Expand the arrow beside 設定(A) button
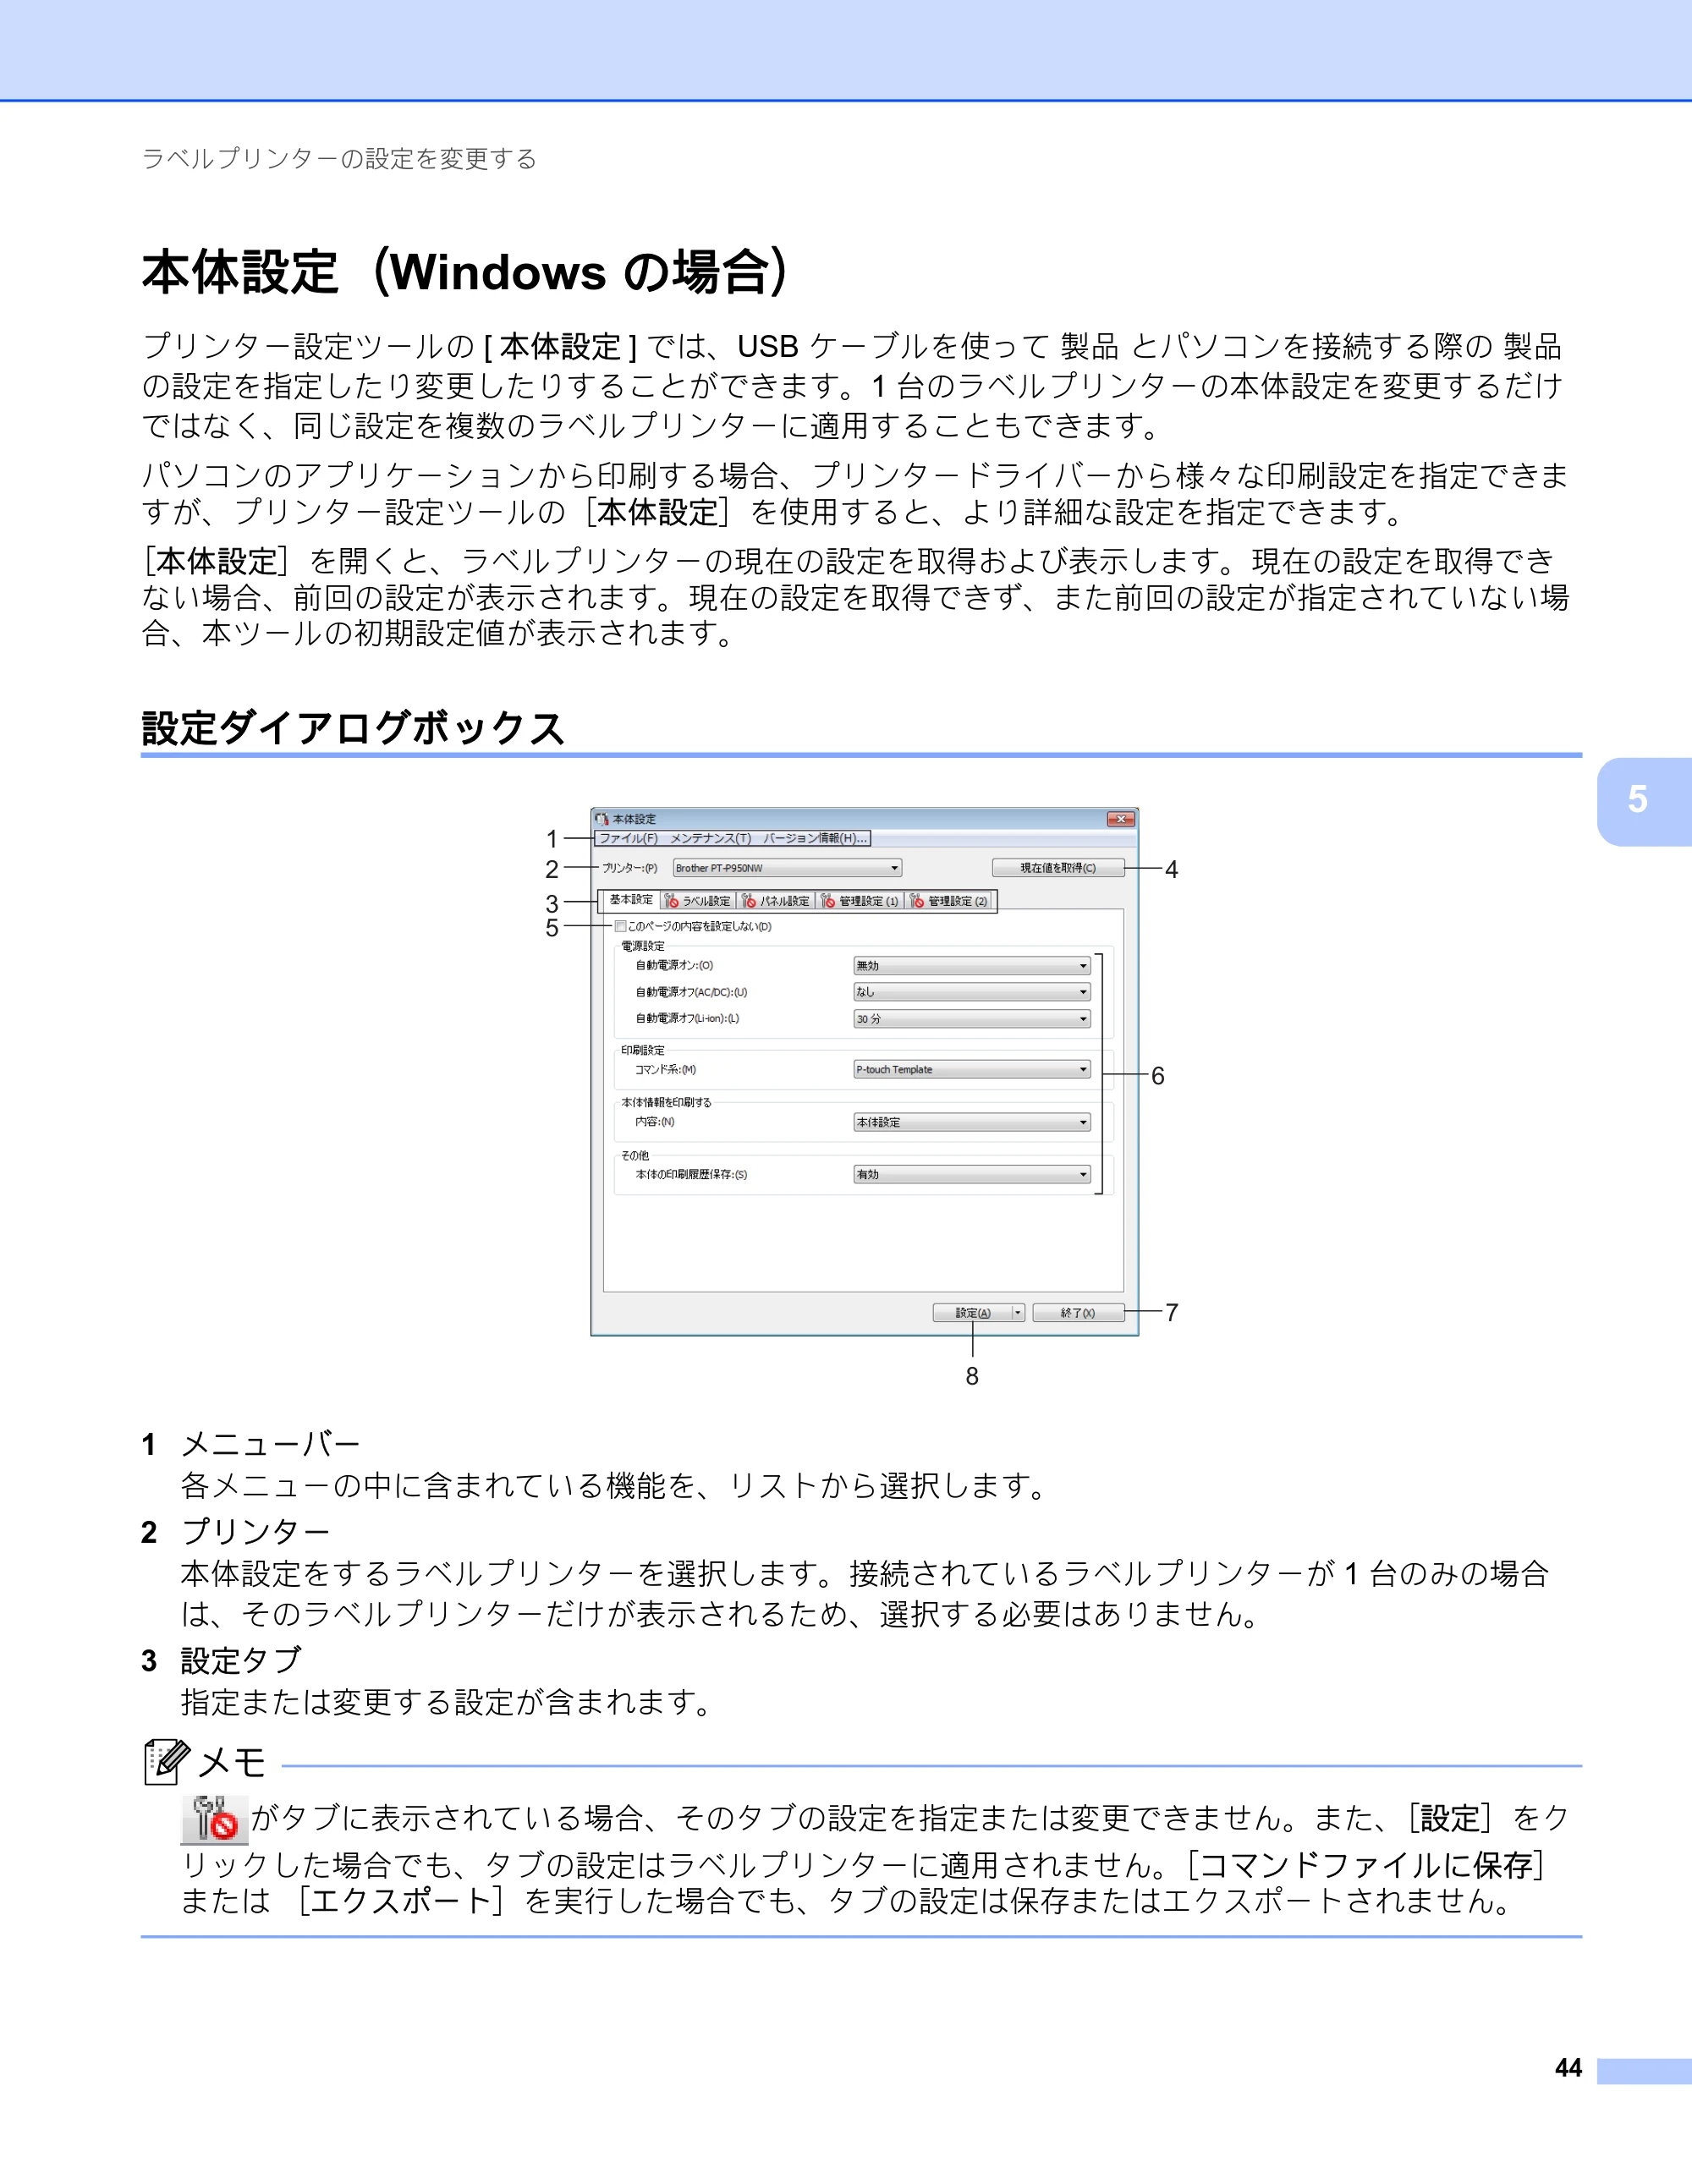The height and width of the screenshot is (2184, 1692). click(1018, 1313)
